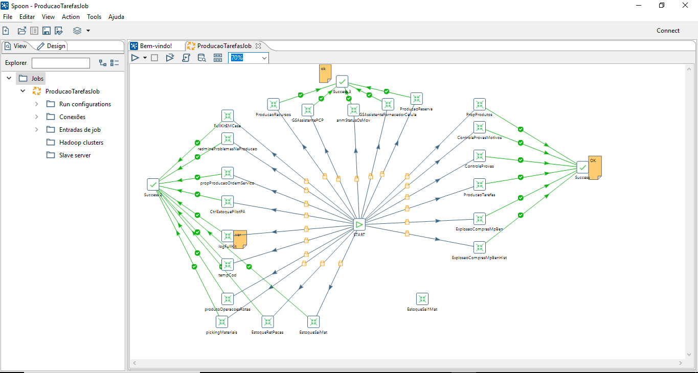Image resolution: width=698 pixels, height=373 pixels.
Task: Stop the current job execution
Action: click(154, 57)
